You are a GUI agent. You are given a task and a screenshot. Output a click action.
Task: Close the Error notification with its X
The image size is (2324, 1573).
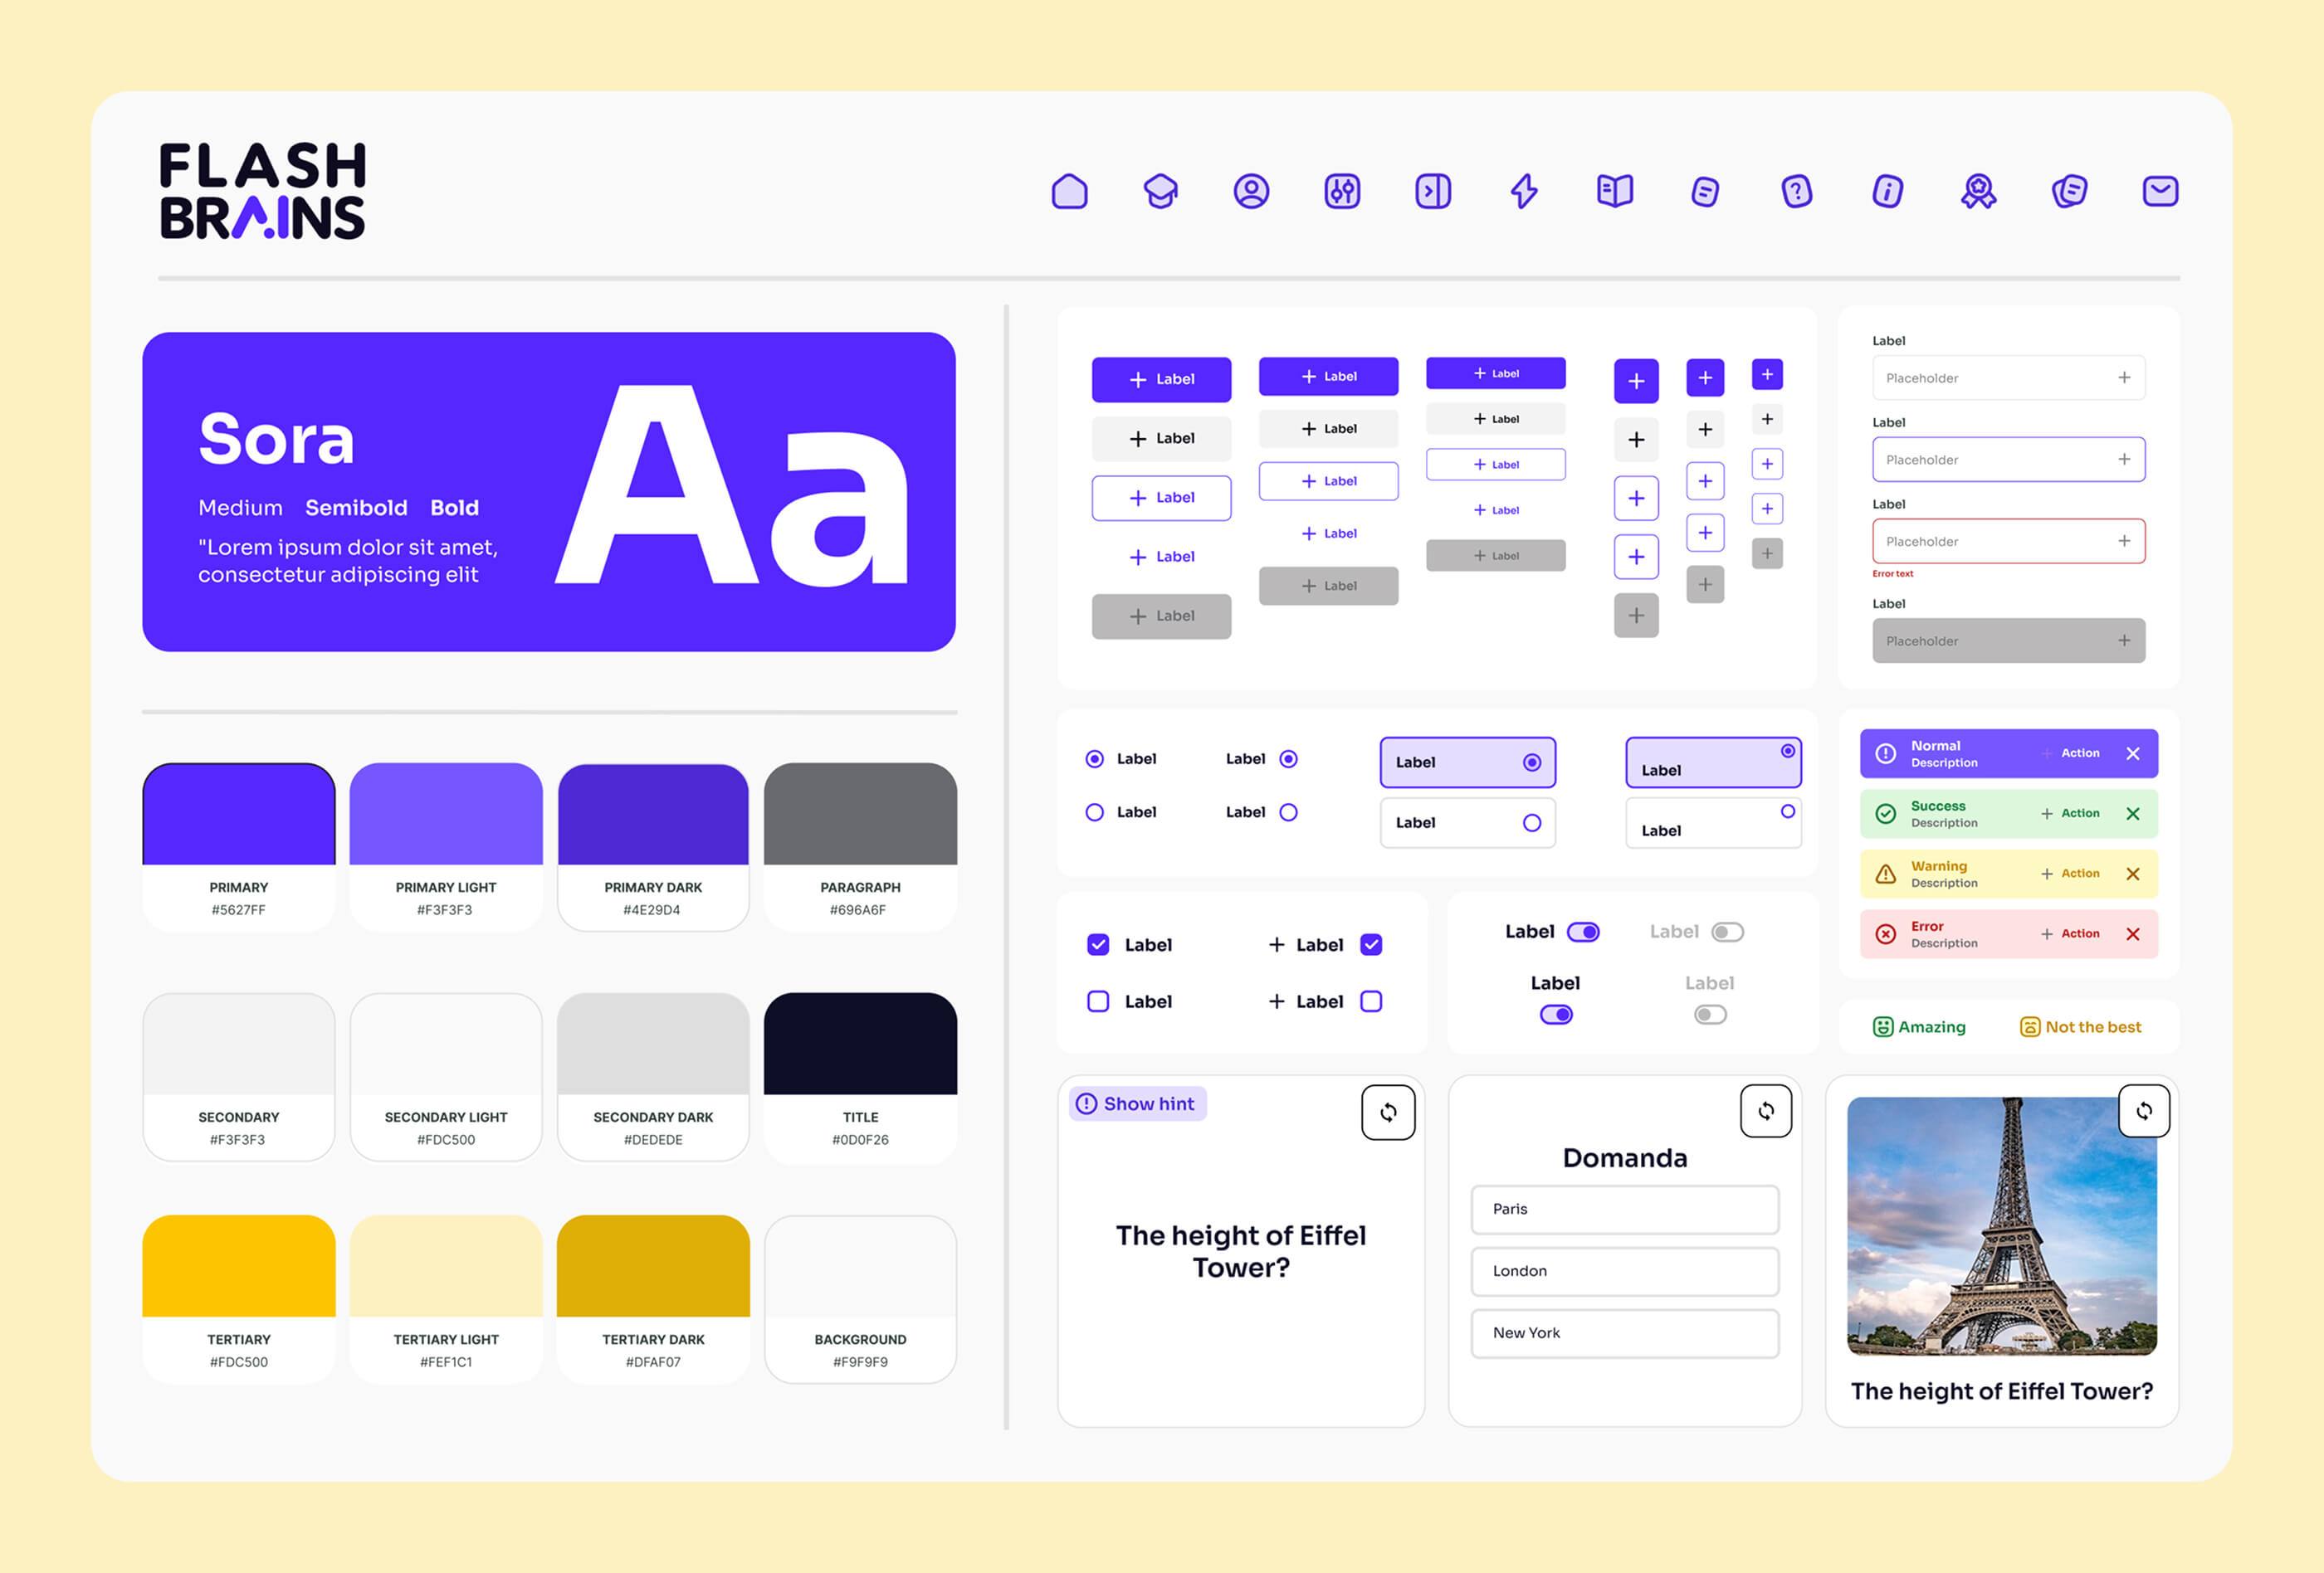pos(2133,933)
